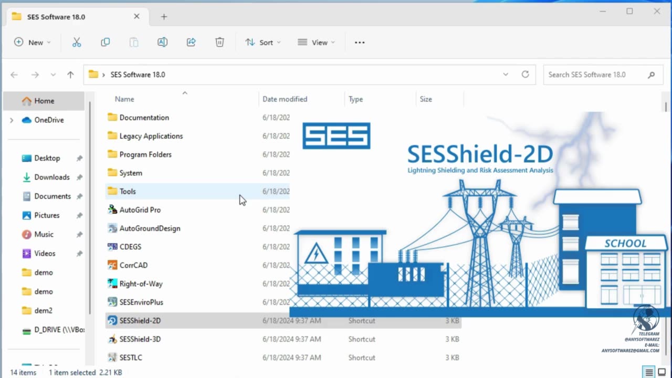Refresh the SES Software 18.0 folder
The height and width of the screenshot is (378, 672).
coord(525,75)
